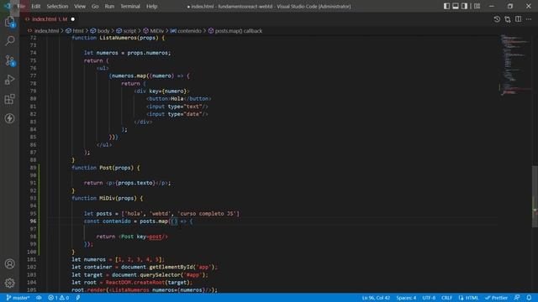This screenshot has width=538, height=302.
Task: Change encoding via UTF-8
Action: 429,298
